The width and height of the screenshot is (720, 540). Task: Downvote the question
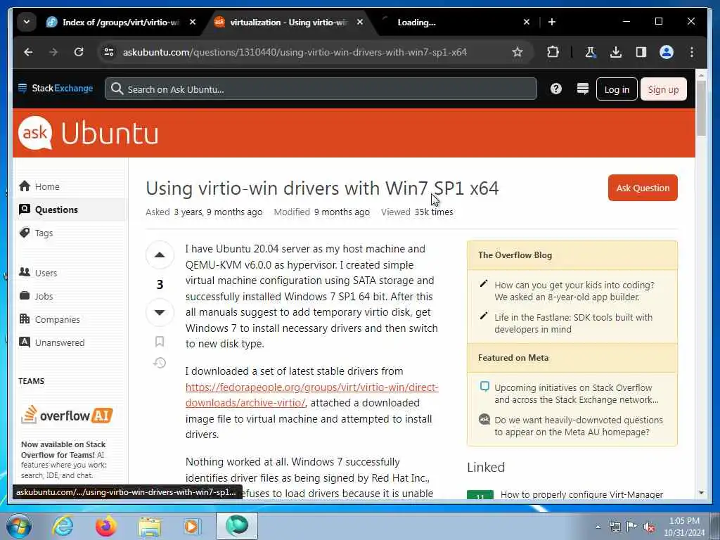(160, 312)
